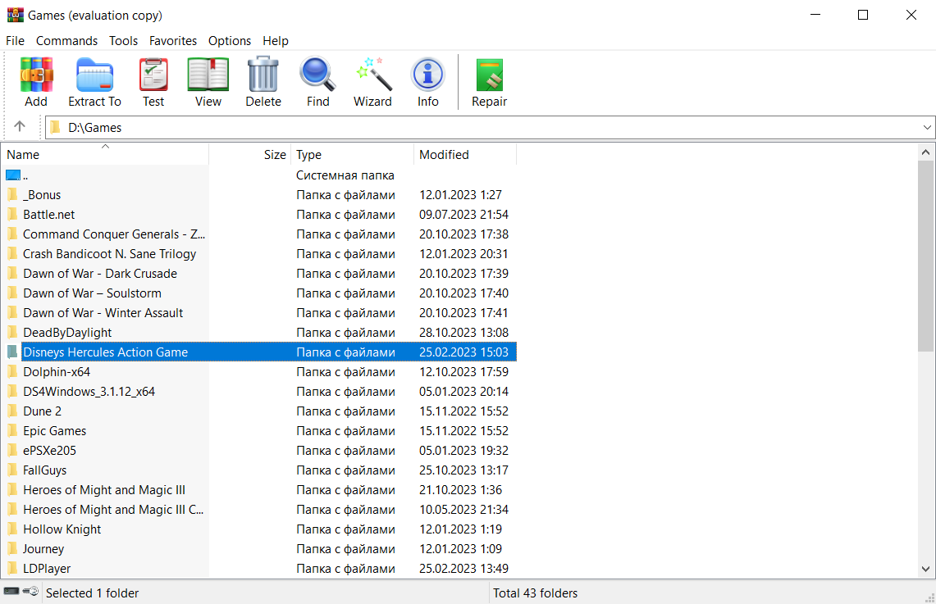Open the Help menu

[275, 40]
